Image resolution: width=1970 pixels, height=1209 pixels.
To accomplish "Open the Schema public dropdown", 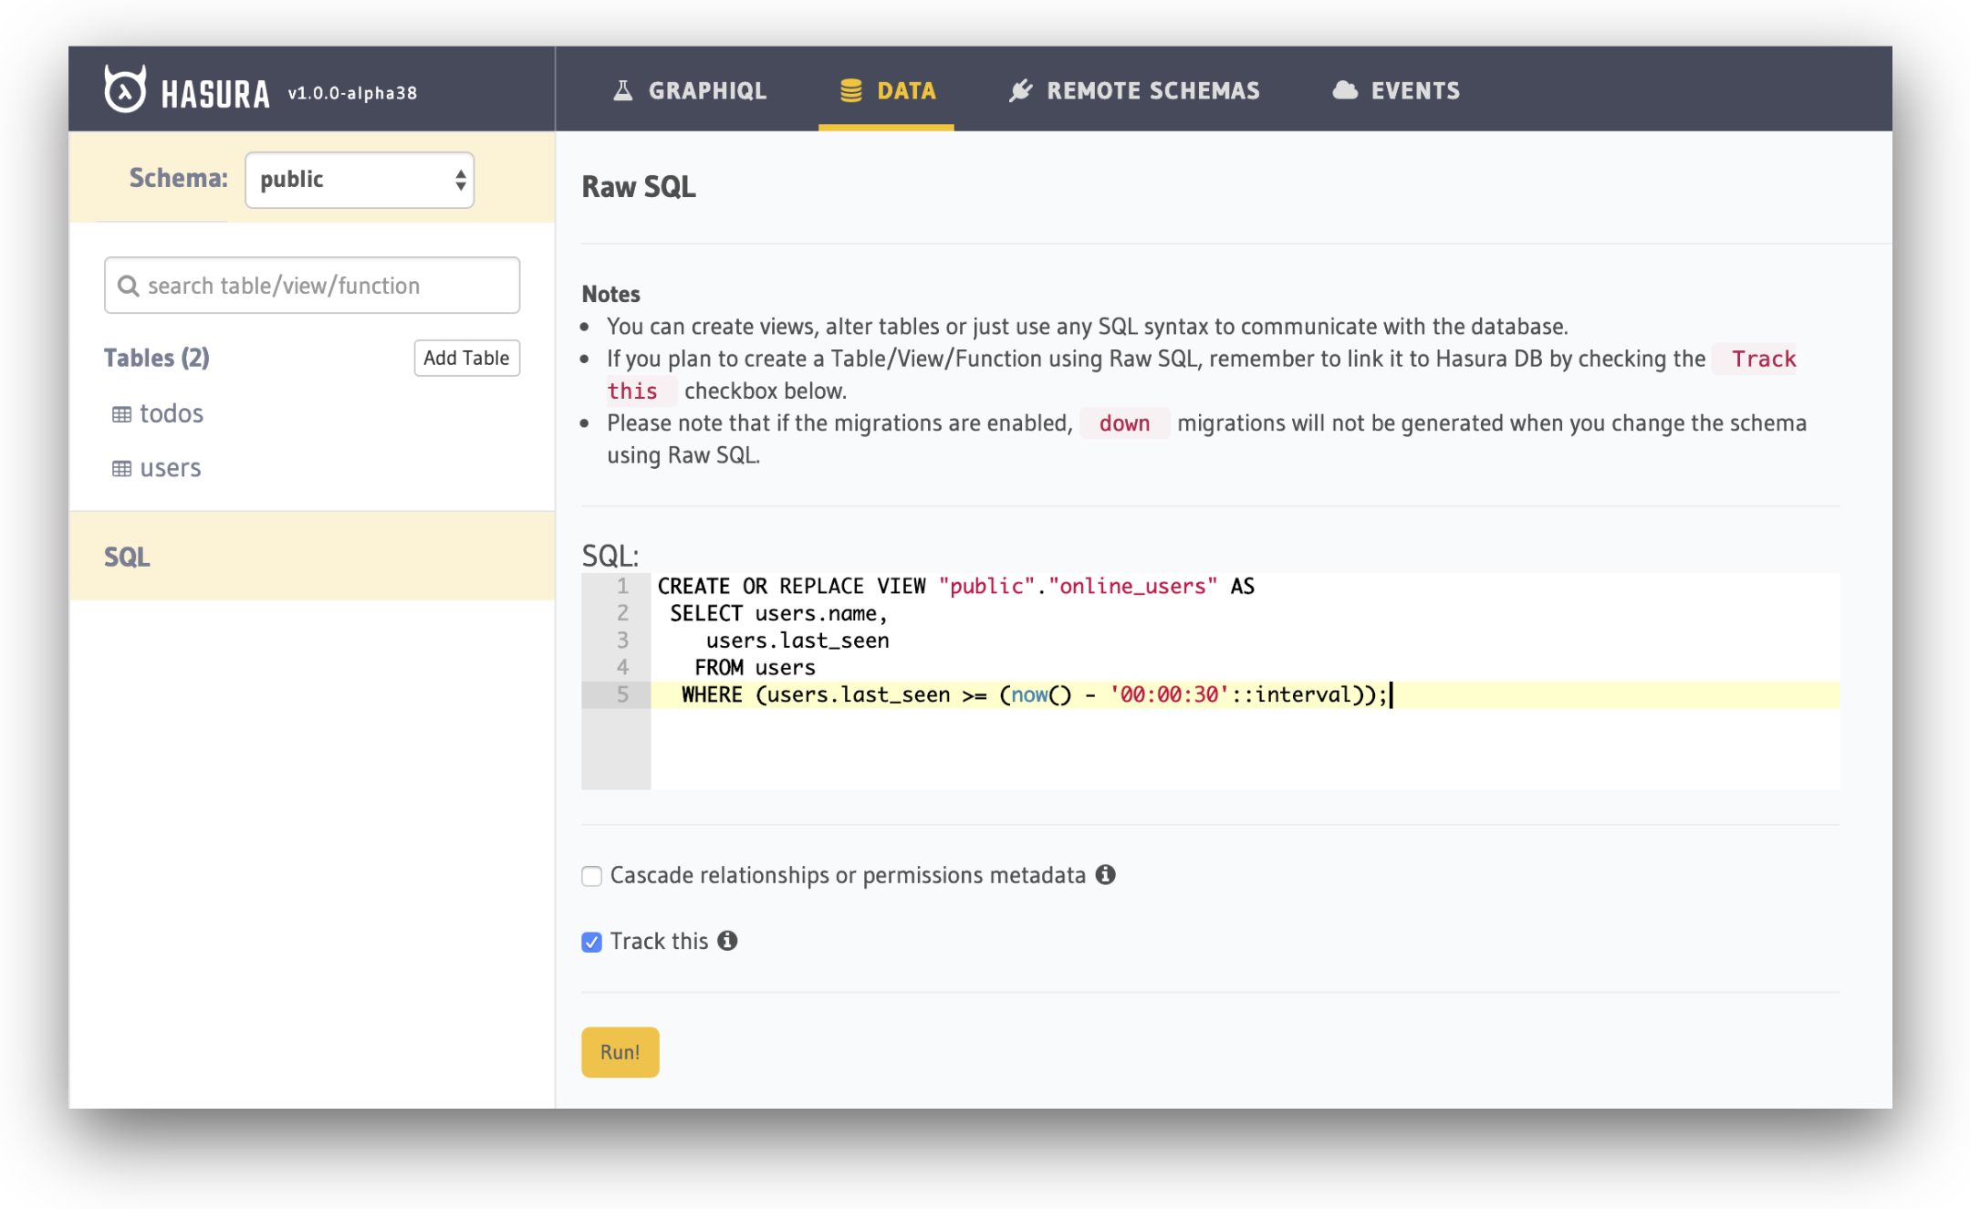I will click(x=360, y=180).
